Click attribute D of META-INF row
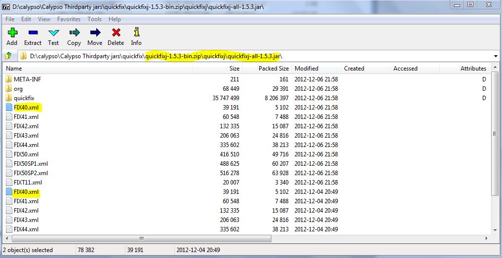Viewport: 502px width, 258px height. (x=484, y=79)
